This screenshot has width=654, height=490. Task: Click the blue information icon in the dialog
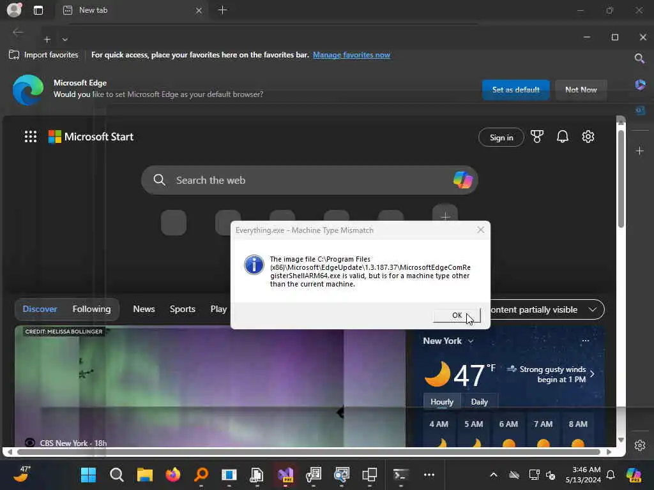(x=254, y=265)
